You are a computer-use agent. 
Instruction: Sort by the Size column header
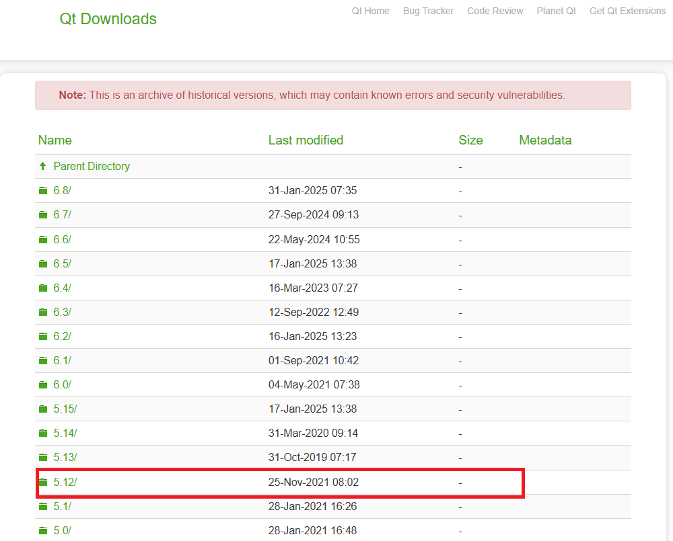point(470,140)
